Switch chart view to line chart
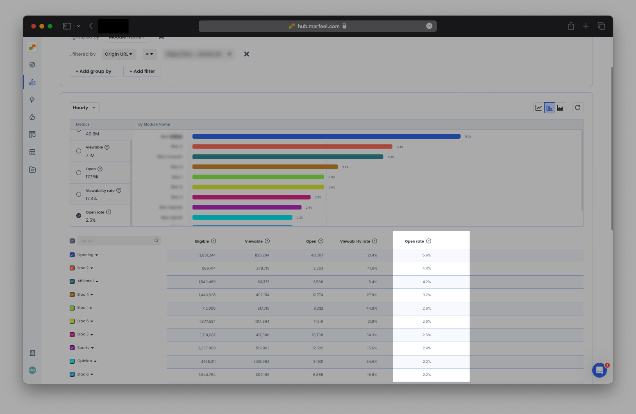This screenshot has width=636, height=414. click(x=538, y=108)
